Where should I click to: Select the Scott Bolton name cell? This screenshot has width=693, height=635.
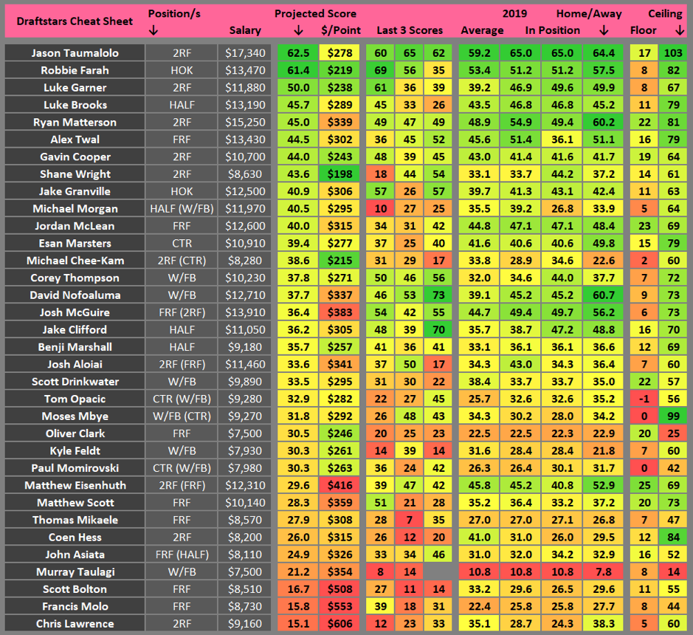(75, 589)
